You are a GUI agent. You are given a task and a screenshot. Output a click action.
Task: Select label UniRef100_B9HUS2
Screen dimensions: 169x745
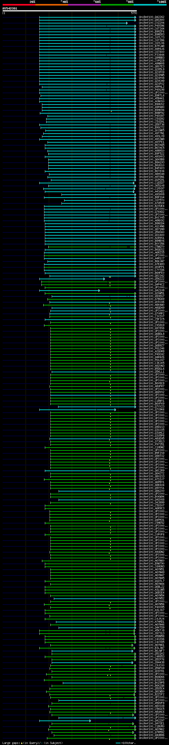point(152,104)
